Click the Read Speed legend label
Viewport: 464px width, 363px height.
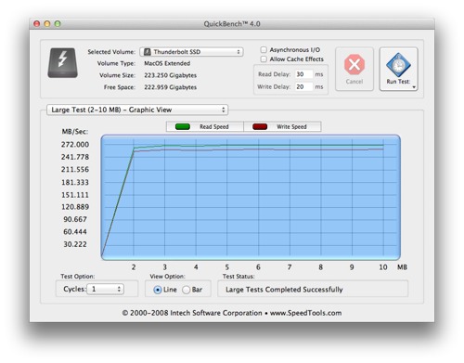pos(214,126)
